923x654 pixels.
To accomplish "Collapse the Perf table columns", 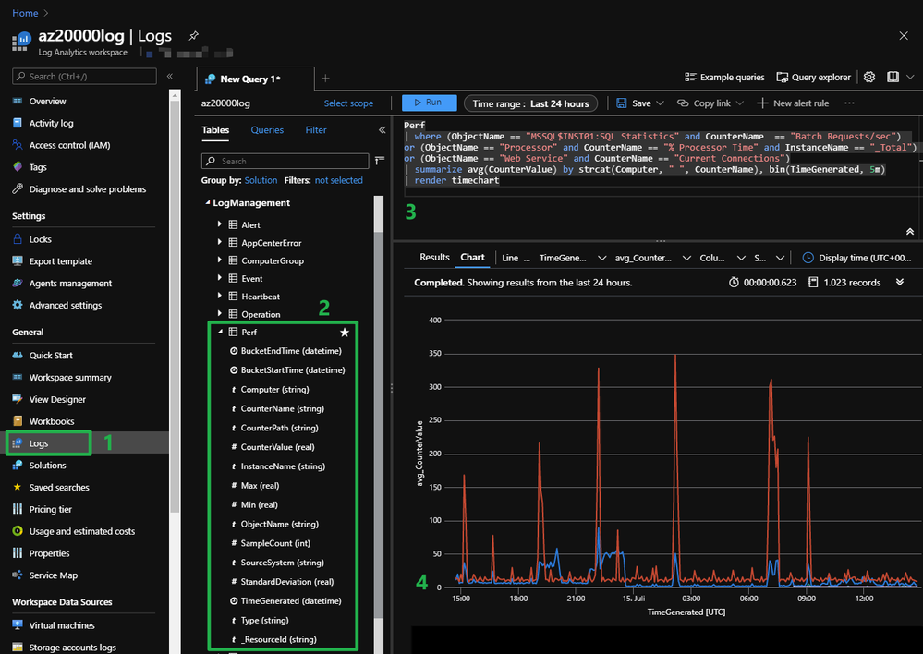I will click(x=220, y=332).
